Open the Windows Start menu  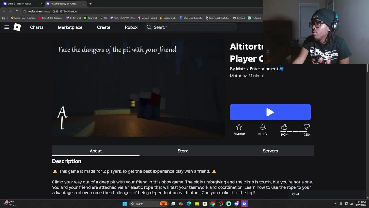[x=125, y=204]
